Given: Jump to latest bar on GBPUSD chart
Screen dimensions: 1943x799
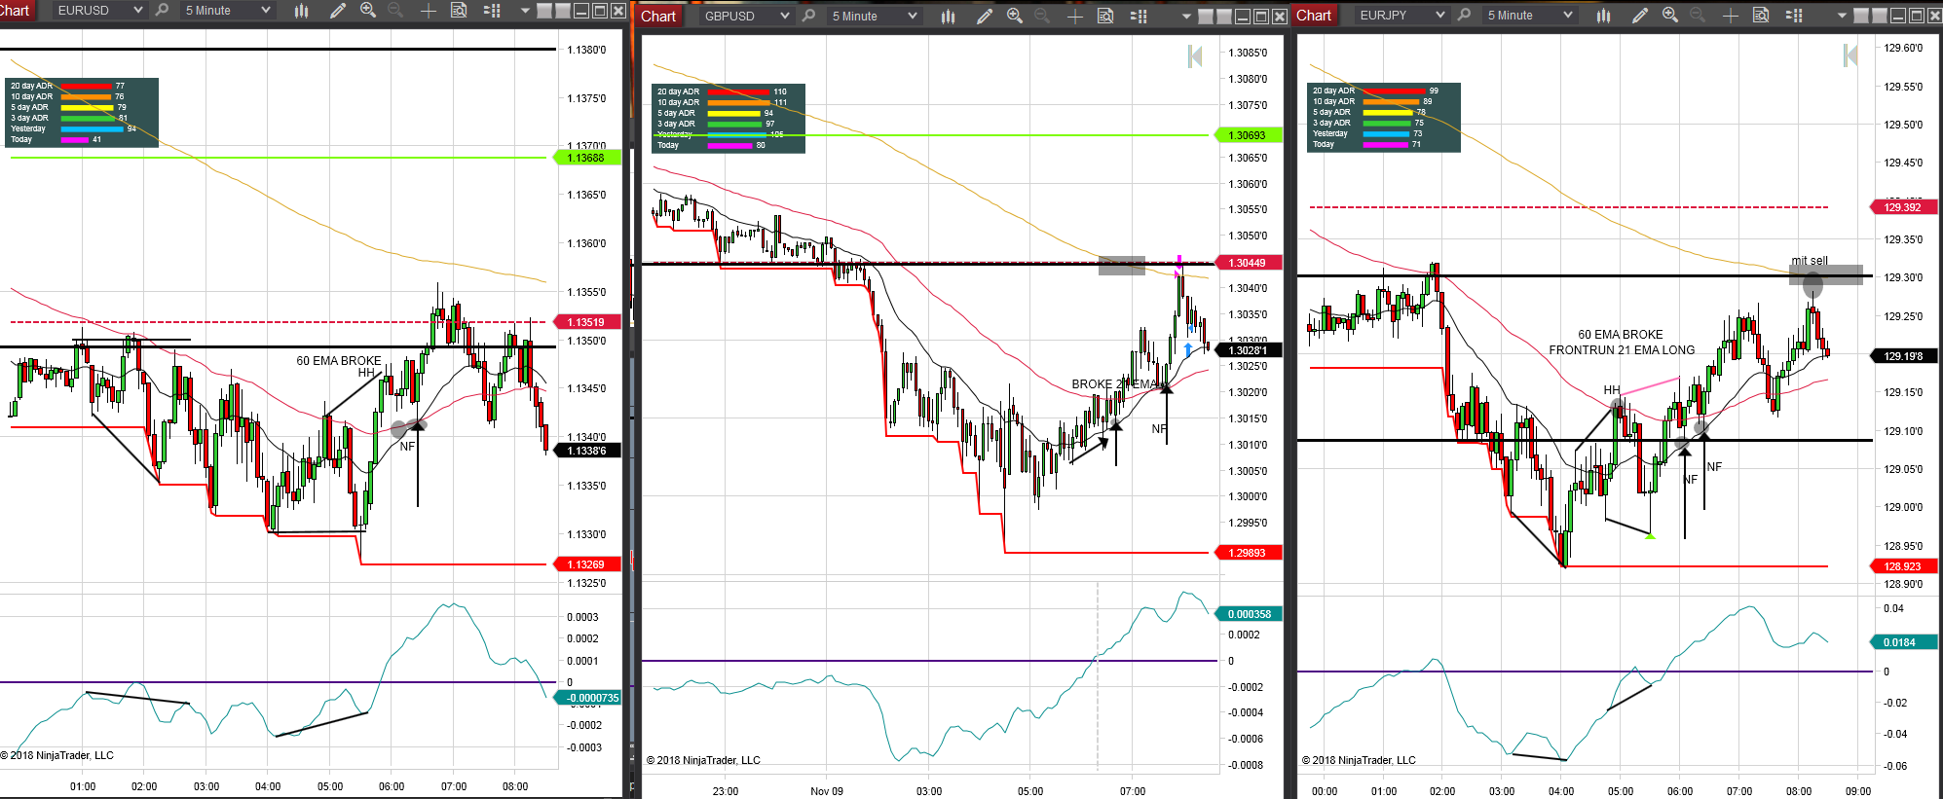Looking at the screenshot, I should point(1195,56).
